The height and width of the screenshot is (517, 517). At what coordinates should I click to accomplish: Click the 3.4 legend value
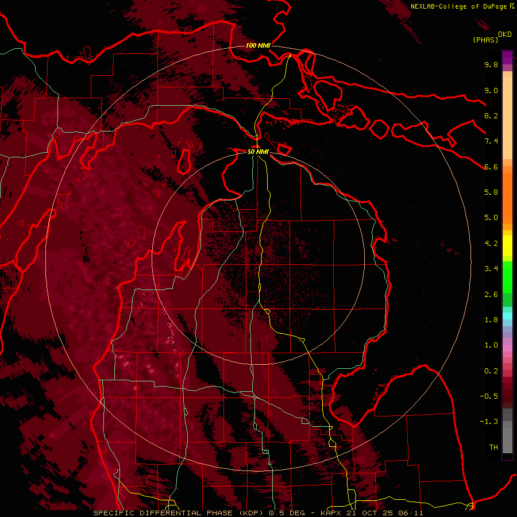pos(491,269)
